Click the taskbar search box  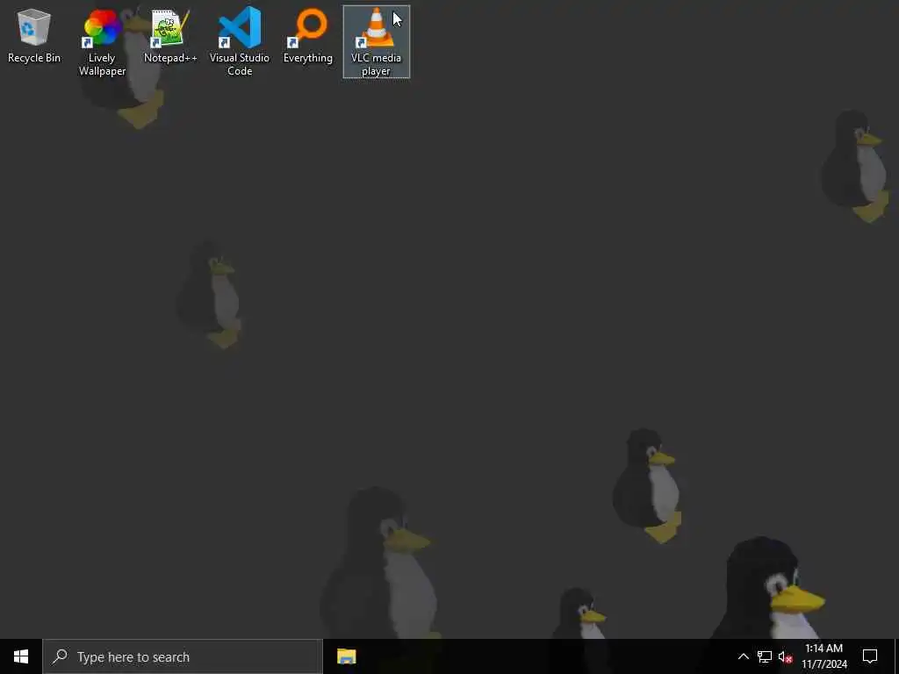click(x=183, y=656)
